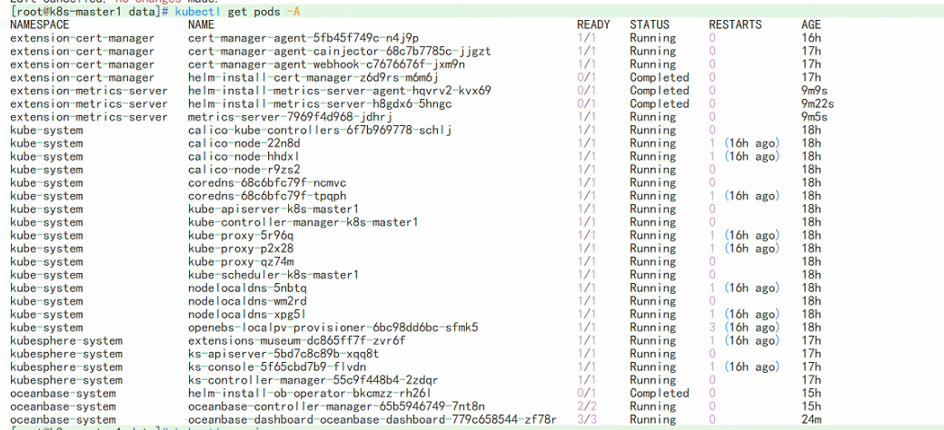Click pod name oceanbase-dashboard-oceanbase-dashboard-779c658544-zf78r
The width and height of the screenshot is (944, 430).
tap(373, 420)
